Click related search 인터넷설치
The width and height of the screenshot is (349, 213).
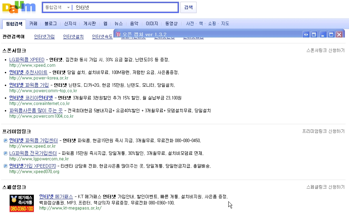click(73, 37)
